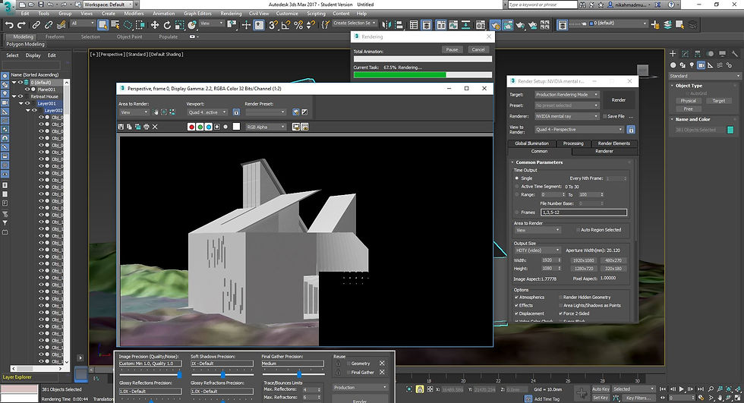Toggle the Force 2-Sided checkbox

tap(561, 313)
